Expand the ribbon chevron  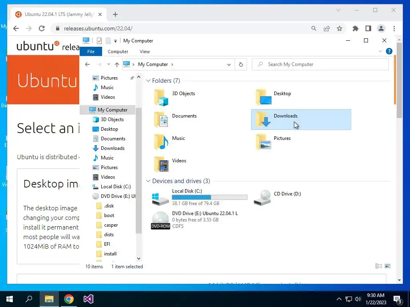[380, 52]
